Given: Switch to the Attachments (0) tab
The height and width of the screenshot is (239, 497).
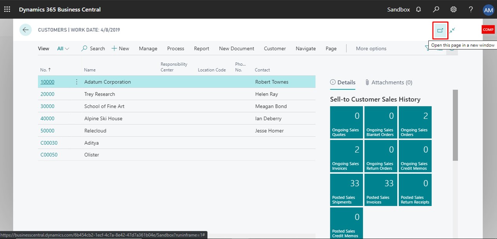Looking at the screenshot, I should pos(389,82).
